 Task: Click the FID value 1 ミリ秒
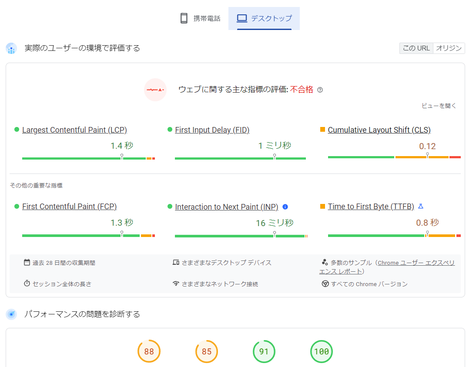[x=275, y=146]
